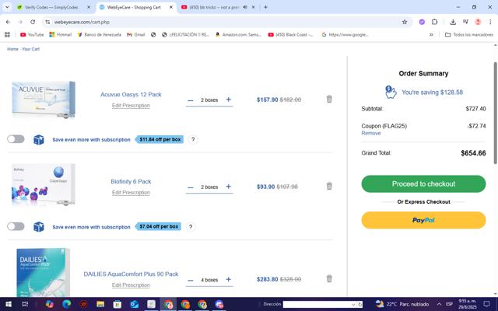Open Hotmail bookmark
Image resolution: width=498 pixels, height=311 pixels.
pos(61,34)
